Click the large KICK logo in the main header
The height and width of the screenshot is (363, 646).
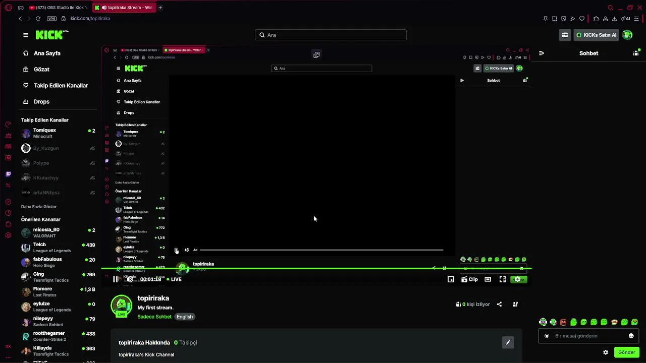pos(52,35)
